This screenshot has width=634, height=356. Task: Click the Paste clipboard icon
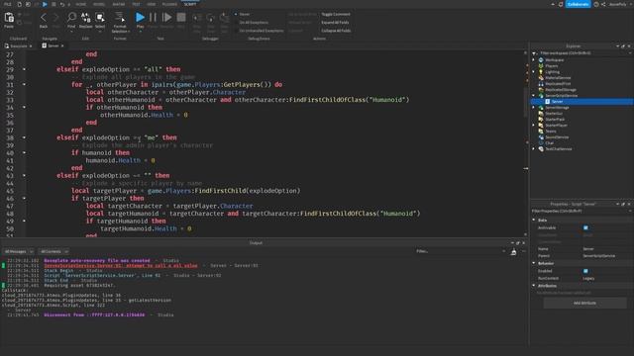(9, 18)
